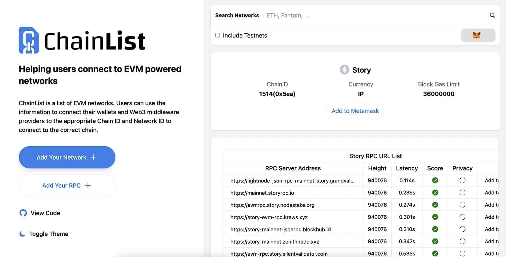Click privacy circle icon for zenithnode RPC
This screenshot has width=506, height=257.
click(x=462, y=242)
